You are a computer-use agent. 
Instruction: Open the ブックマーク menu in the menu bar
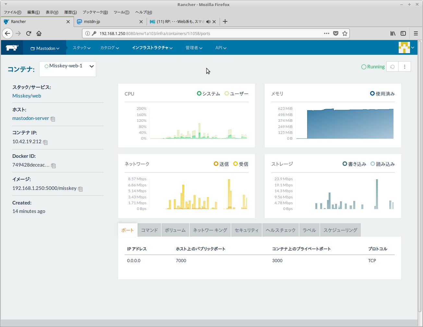[x=95, y=12]
